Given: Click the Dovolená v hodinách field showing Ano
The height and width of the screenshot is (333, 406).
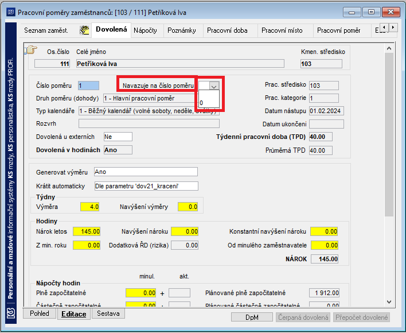Looking at the screenshot, I should coord(118,150).
